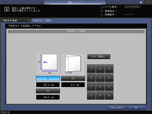Viewport: 152px width, 114px height.
Task: Select dimension button (1)
Action: pyautogui.click(x=48, y=78)
